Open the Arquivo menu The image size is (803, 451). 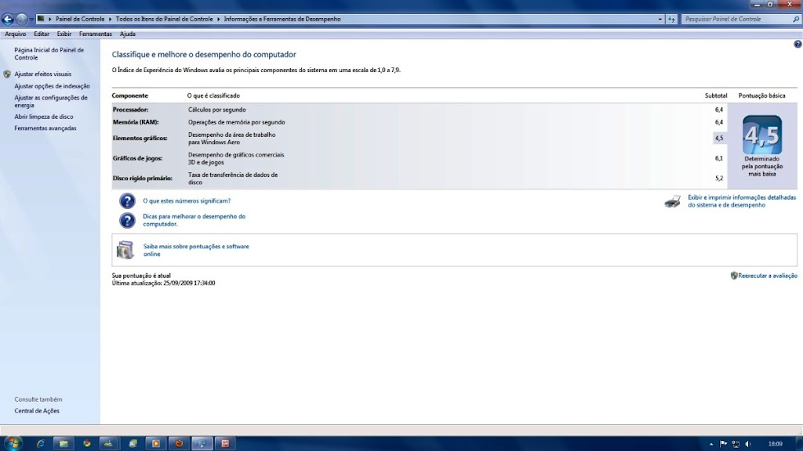[x=16, y=34]
